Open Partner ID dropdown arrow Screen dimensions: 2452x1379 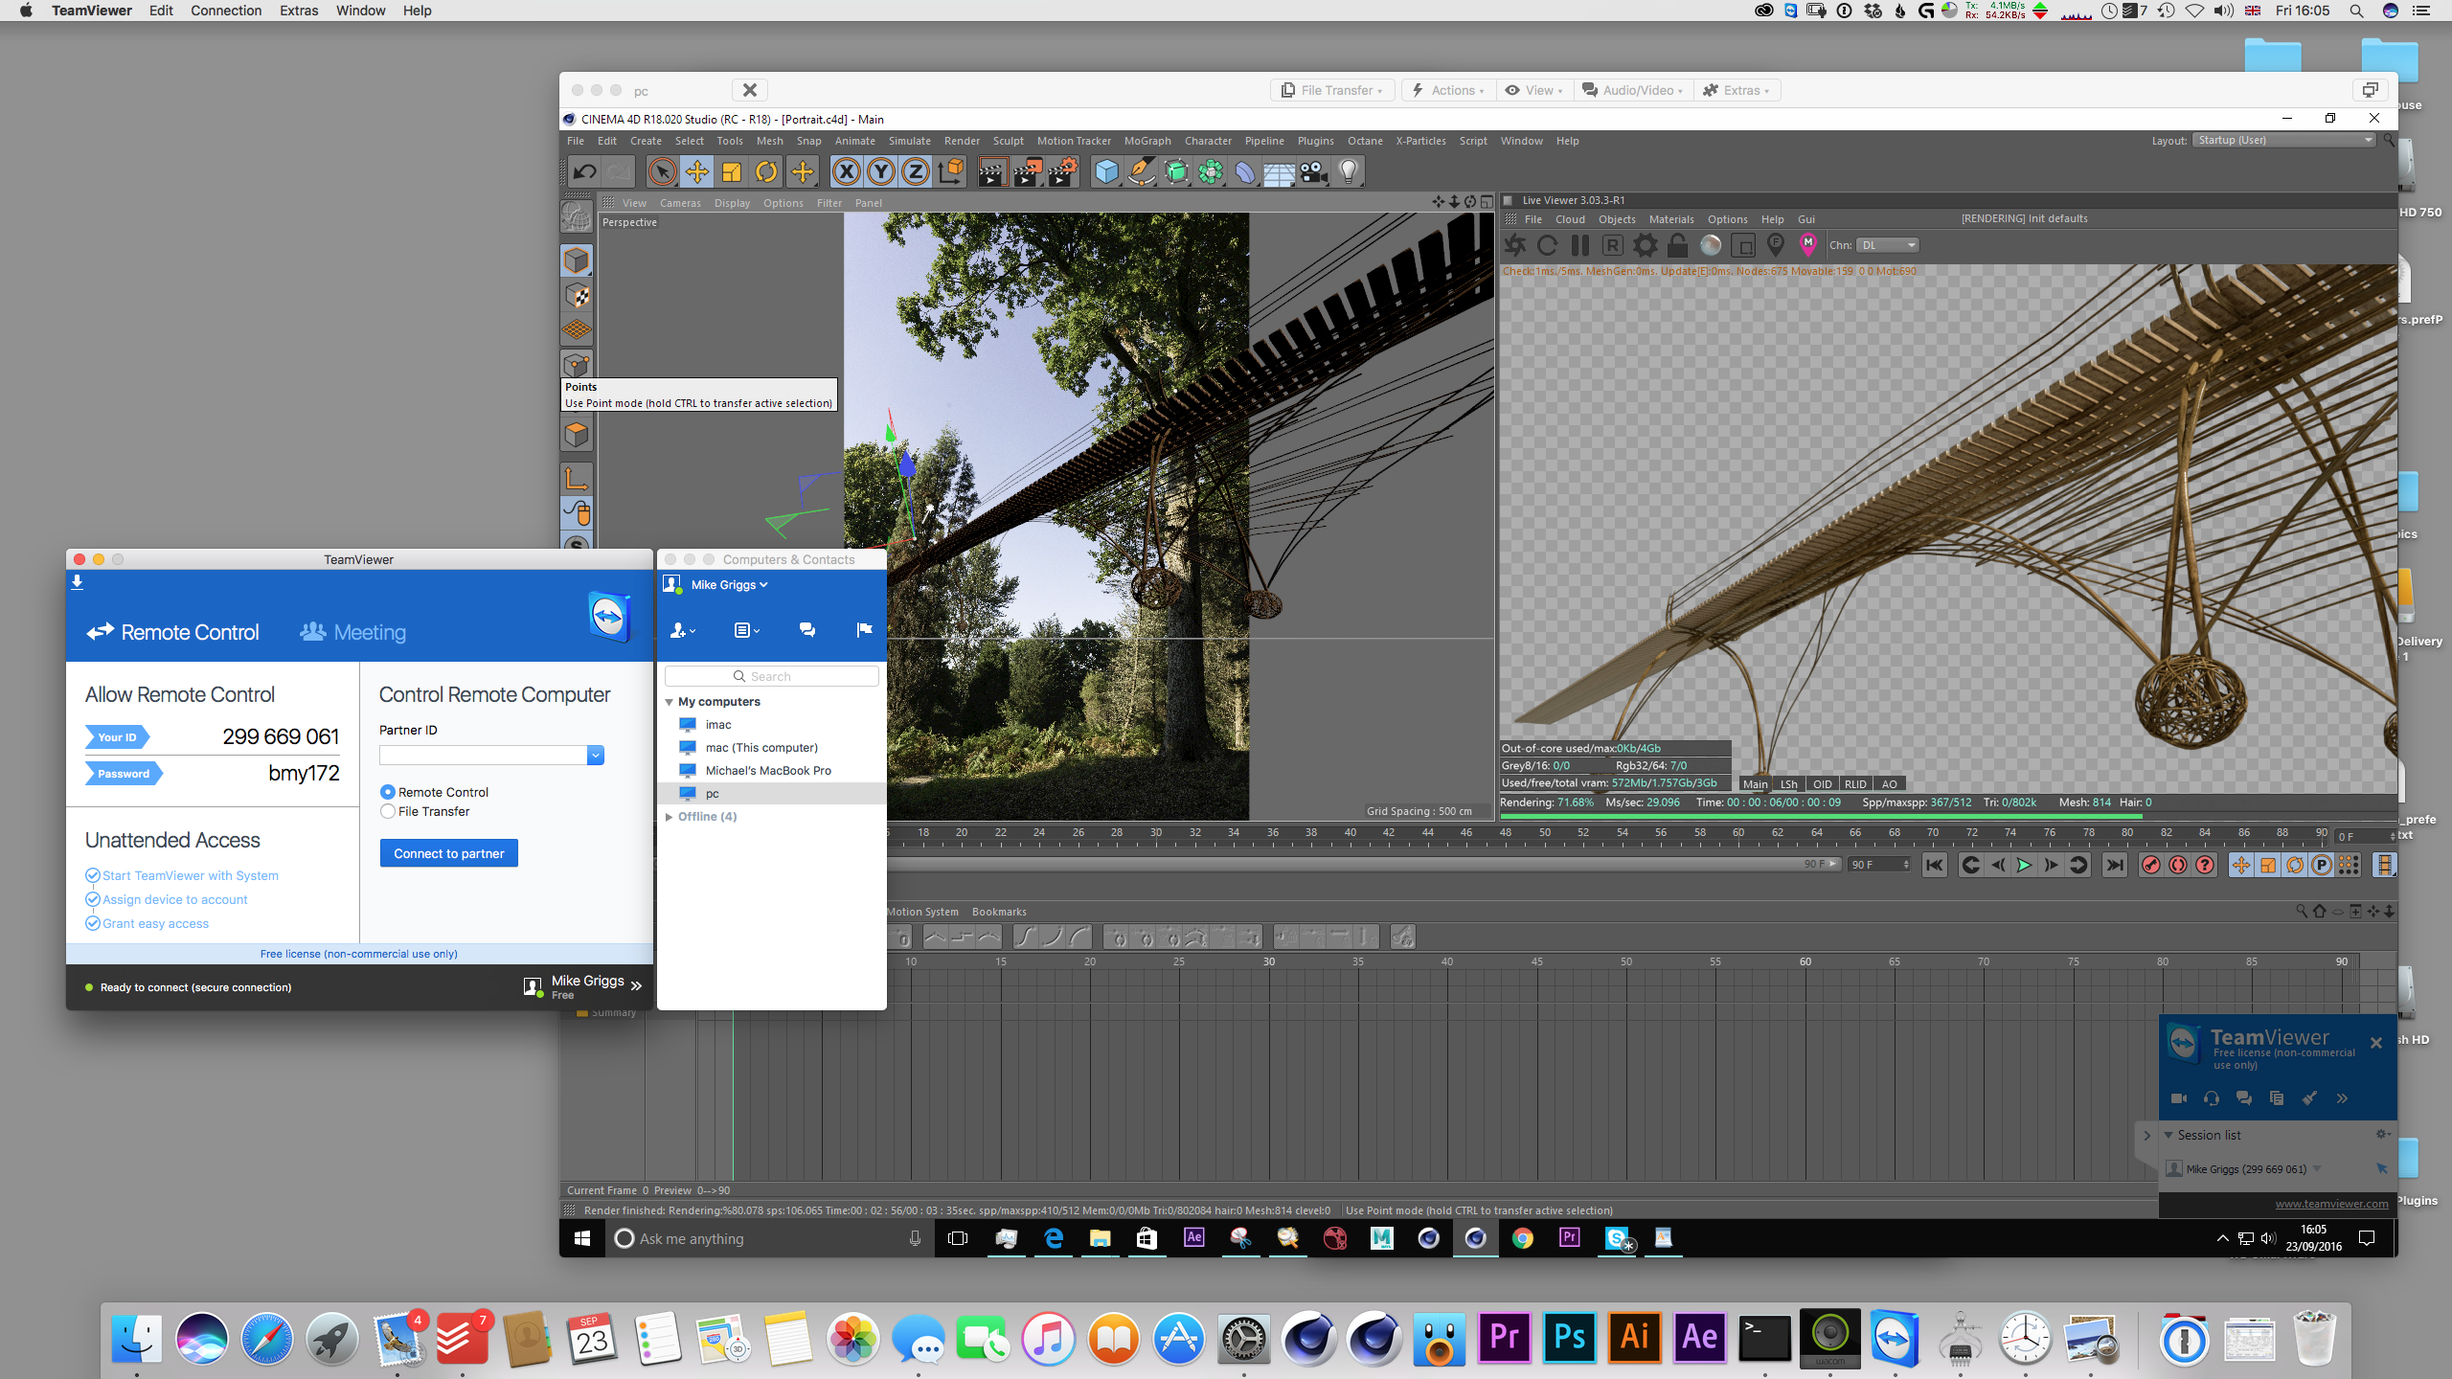click(596, 756)
